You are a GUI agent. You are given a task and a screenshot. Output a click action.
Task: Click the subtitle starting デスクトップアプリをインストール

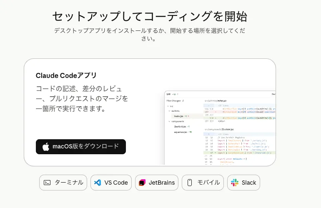coord(150,35)
